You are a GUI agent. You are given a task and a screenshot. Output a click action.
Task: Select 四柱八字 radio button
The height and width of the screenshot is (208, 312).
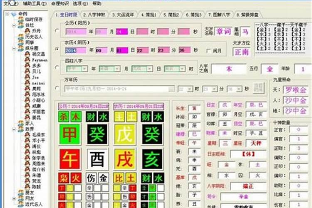57,68
